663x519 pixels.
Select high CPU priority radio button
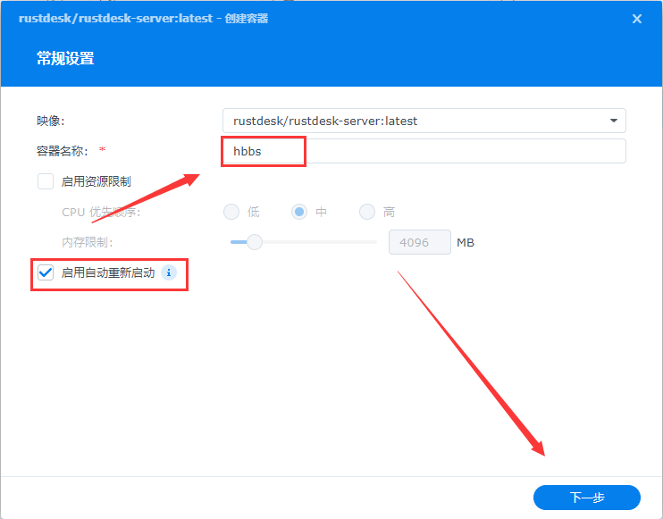[x=367, y=212]
